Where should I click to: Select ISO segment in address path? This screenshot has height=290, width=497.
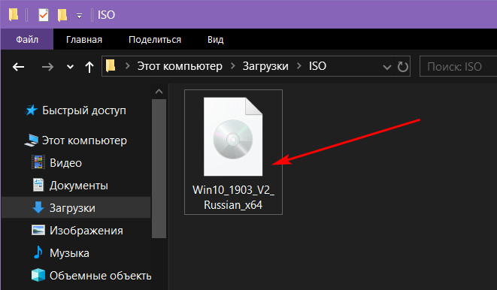pyautogui.click(x=317, y=66)
